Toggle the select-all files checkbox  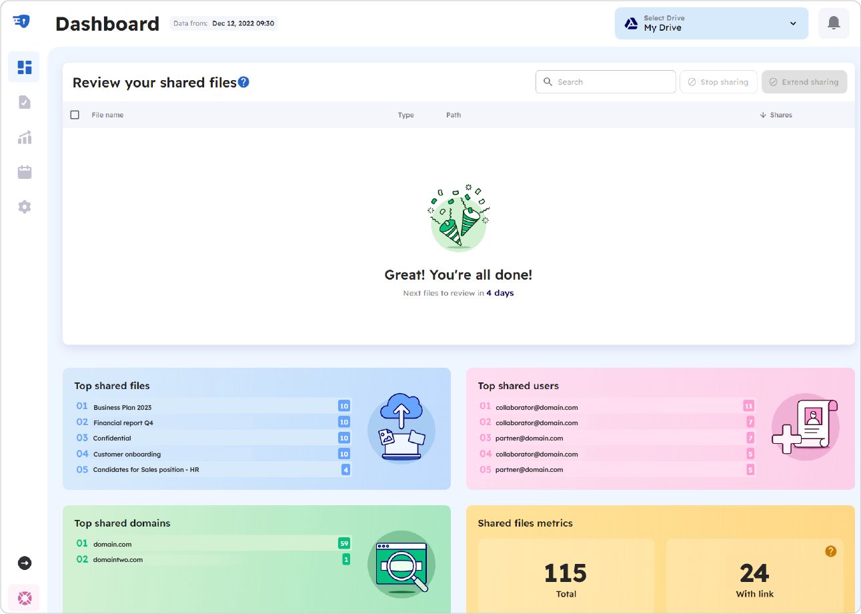click(x=75, y=115)
